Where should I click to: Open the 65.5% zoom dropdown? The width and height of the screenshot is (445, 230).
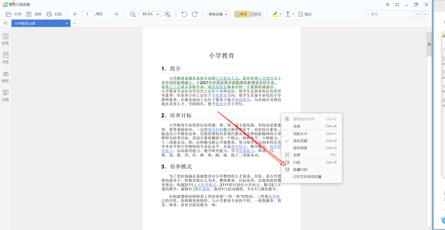pos(150,14)
